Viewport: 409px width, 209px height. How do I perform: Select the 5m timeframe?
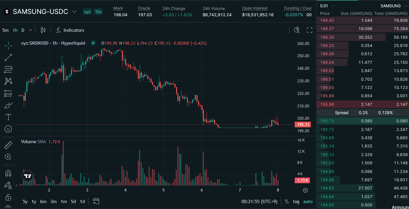pos(5,30)
